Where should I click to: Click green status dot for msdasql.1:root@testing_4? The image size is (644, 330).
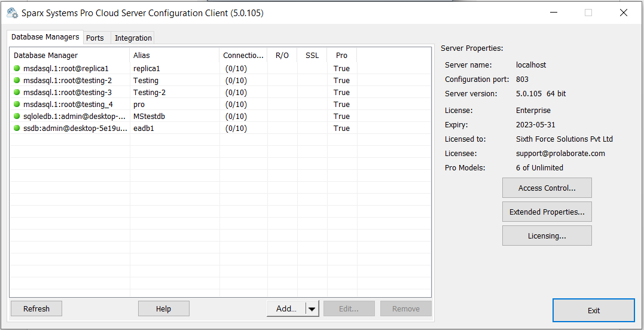click(x=17, y=104)
